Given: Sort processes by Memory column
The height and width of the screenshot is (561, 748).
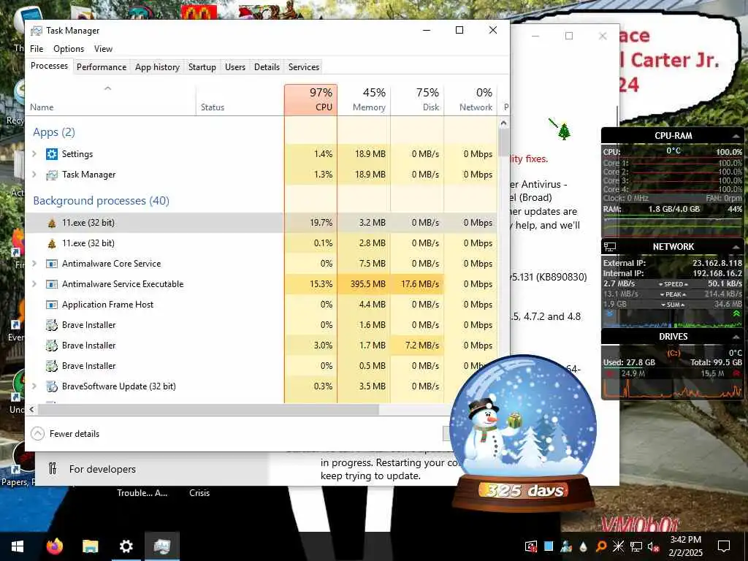Looking at the screenshot, I should coord(364,99).
